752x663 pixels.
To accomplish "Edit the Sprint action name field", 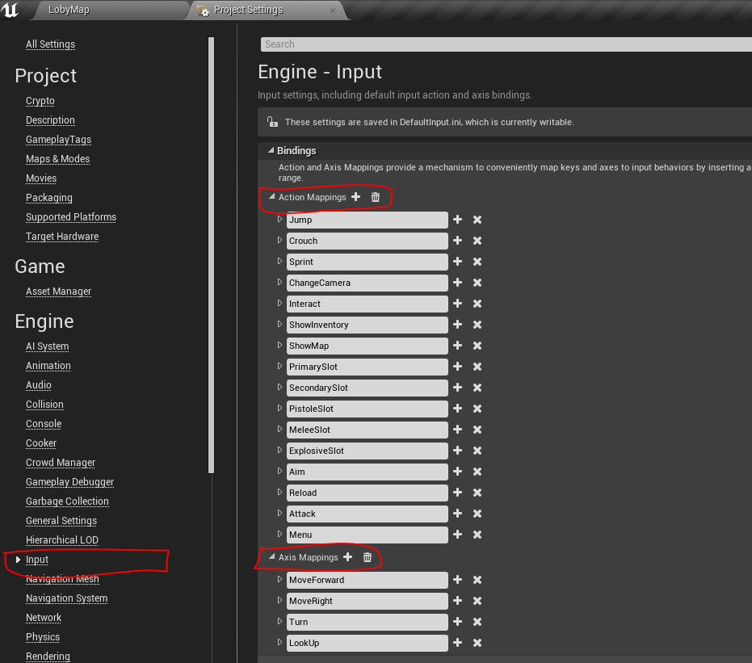I will click(368, 262).
